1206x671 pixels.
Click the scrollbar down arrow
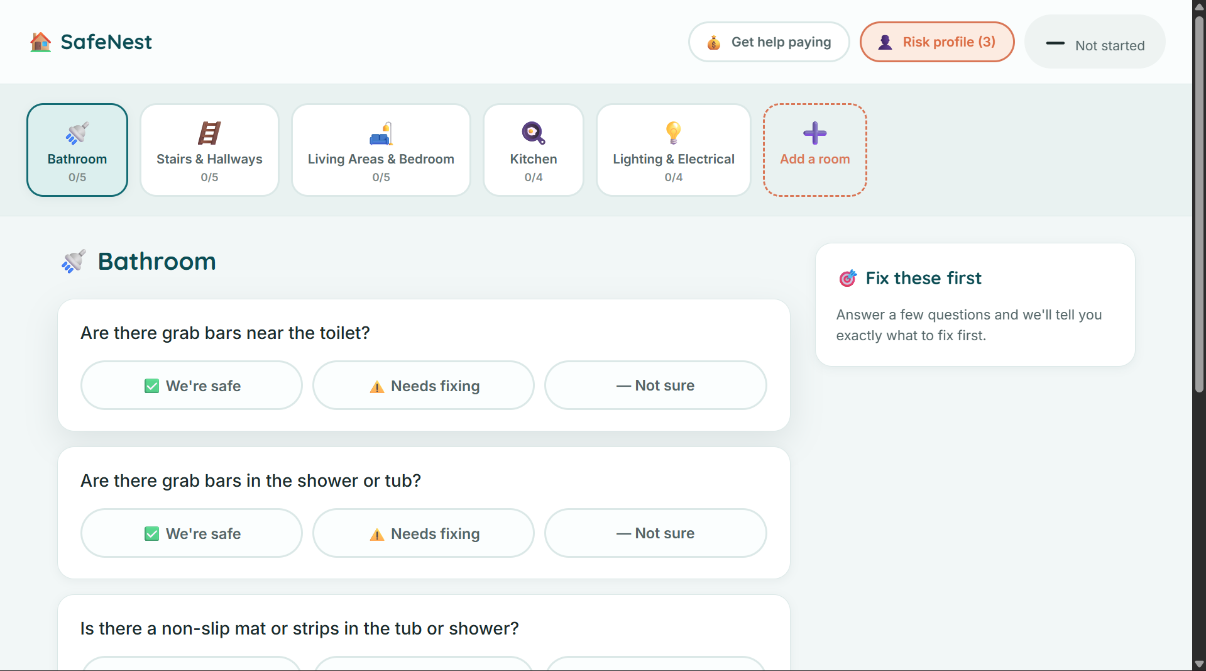[1199, 664]
